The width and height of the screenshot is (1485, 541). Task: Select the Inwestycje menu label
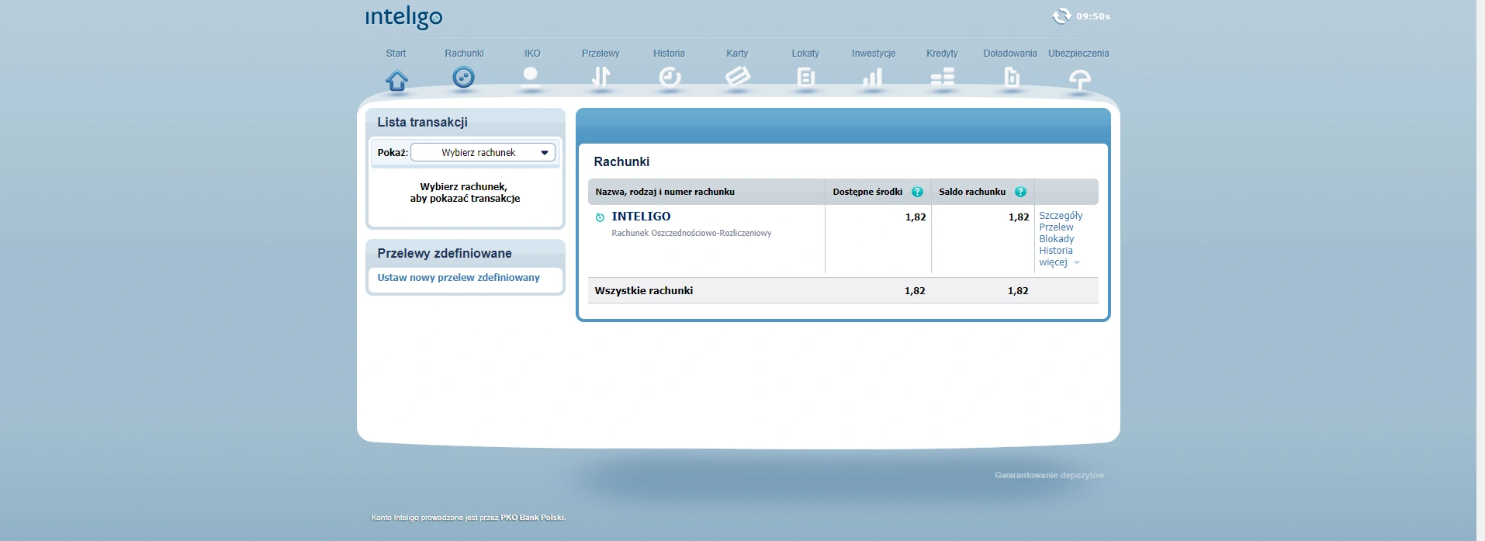coord(874,54)
